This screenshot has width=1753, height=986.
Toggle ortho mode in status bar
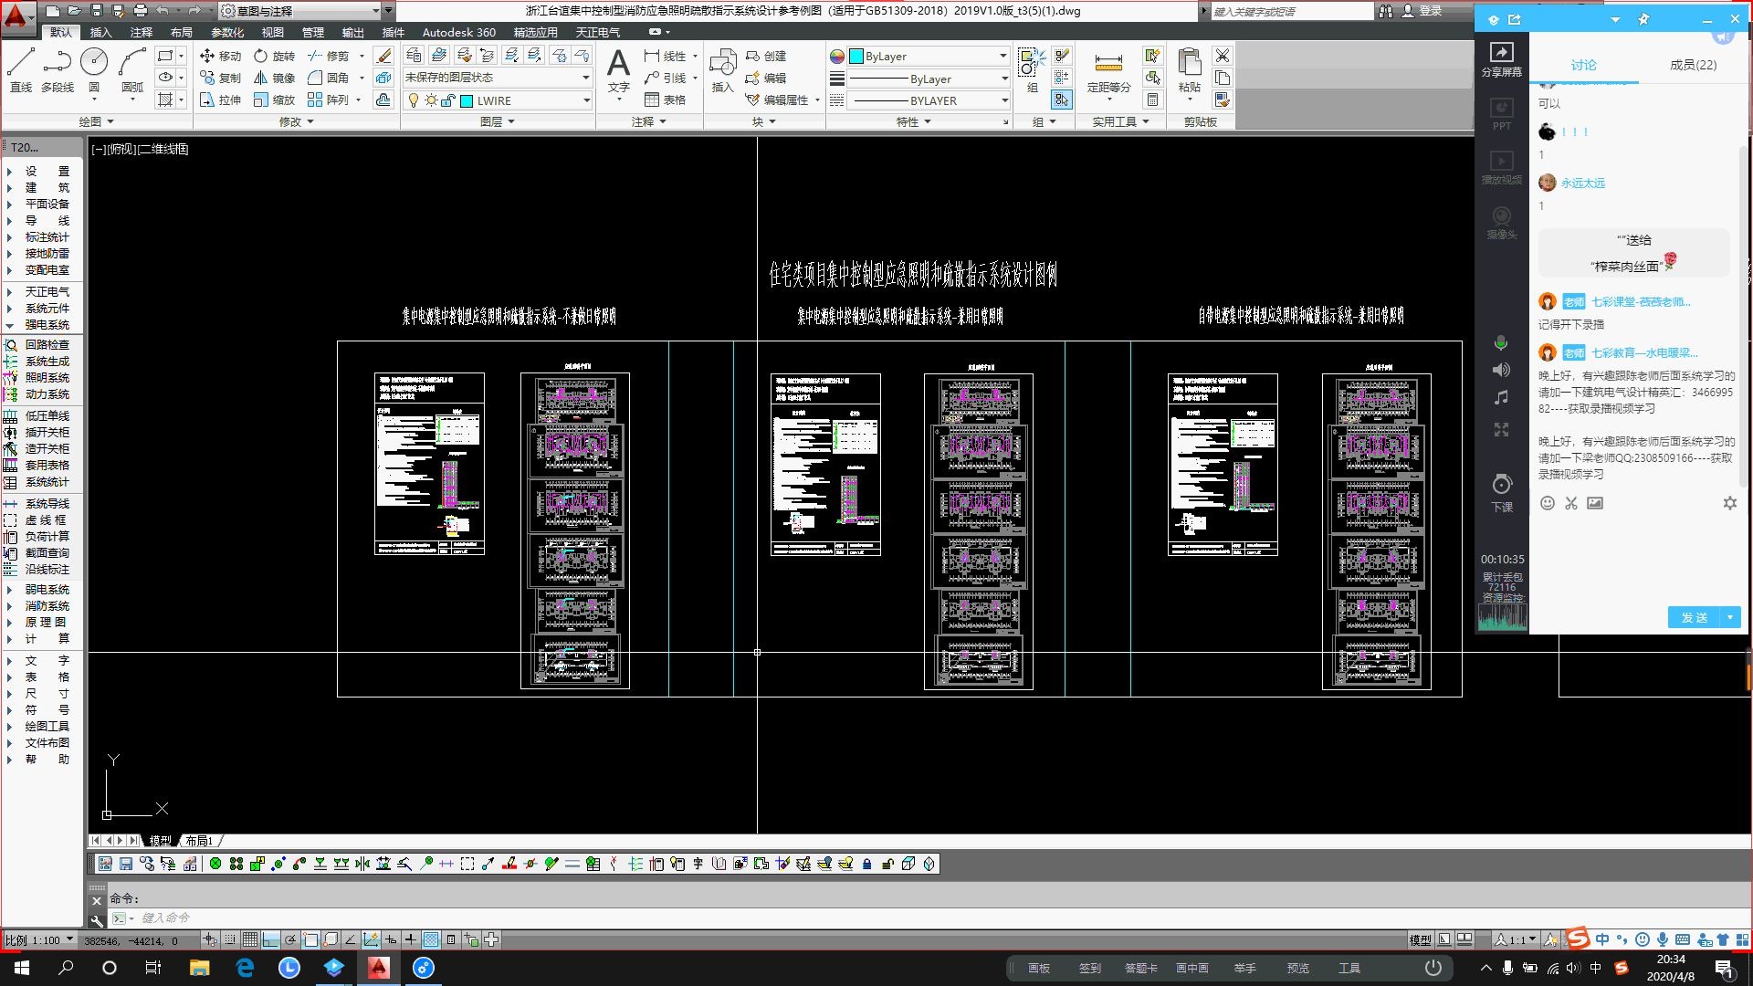tap(271, 939)
